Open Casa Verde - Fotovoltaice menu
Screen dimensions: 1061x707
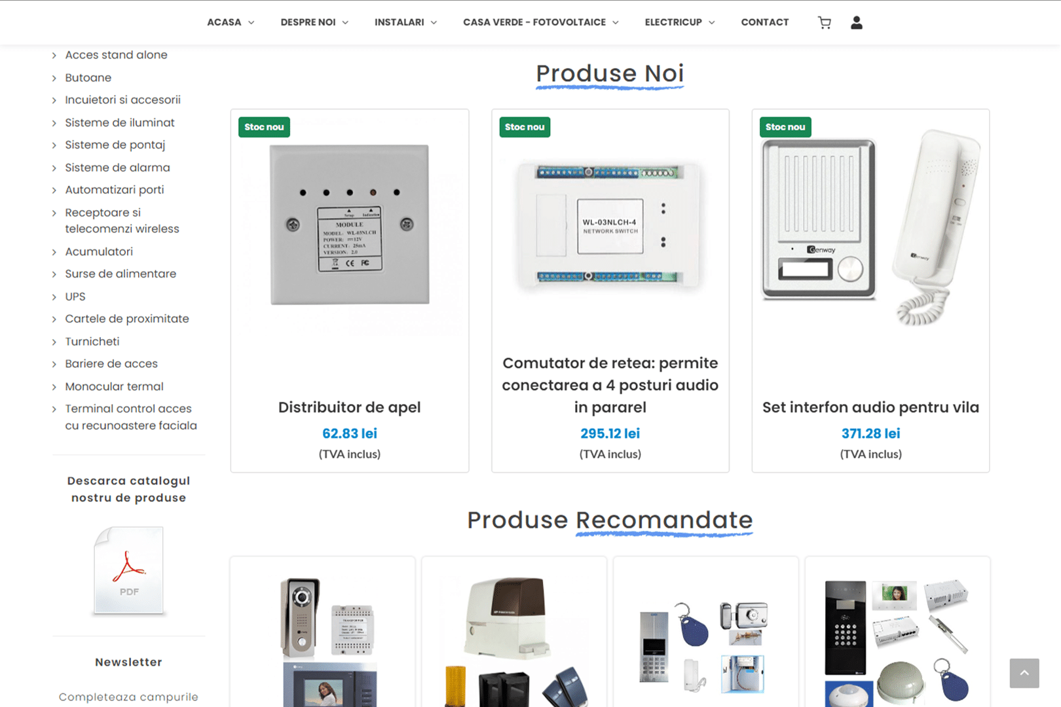point(540,22)
